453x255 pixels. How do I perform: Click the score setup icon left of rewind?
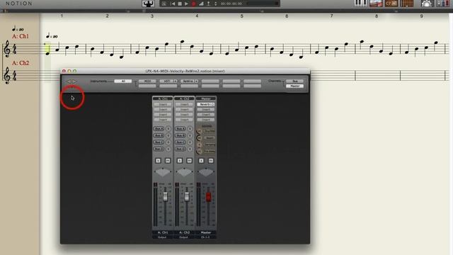pos(164,4)
